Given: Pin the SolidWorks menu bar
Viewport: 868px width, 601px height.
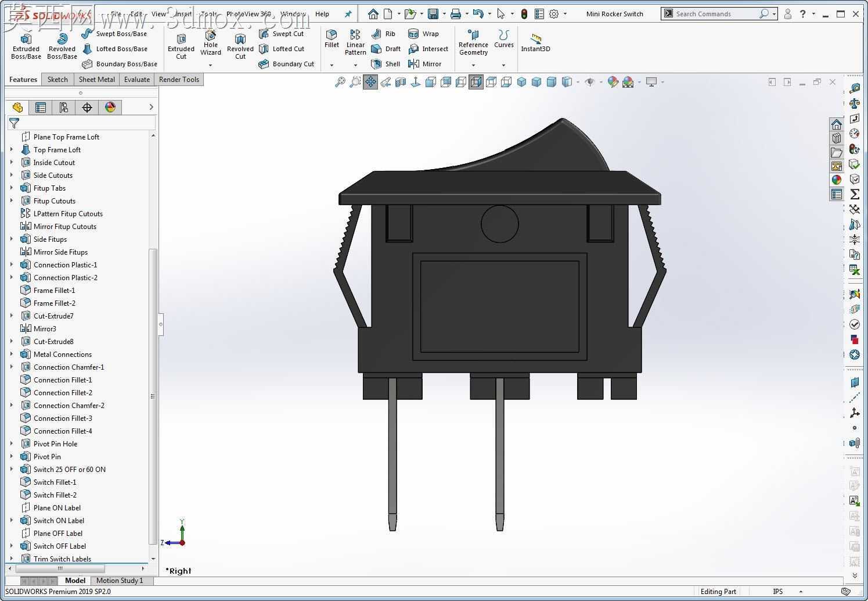Looking at the screenshot, I should pos(348,14).
